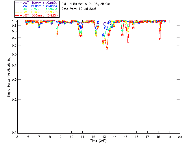Screen dimensions: 185x148
Task: Click the Single Scattering Albedo axis label
Action: [x=9, y=77]
